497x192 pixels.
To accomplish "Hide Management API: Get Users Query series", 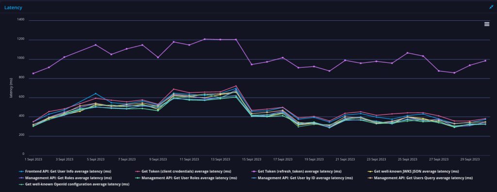I will [x=420, y=178].
